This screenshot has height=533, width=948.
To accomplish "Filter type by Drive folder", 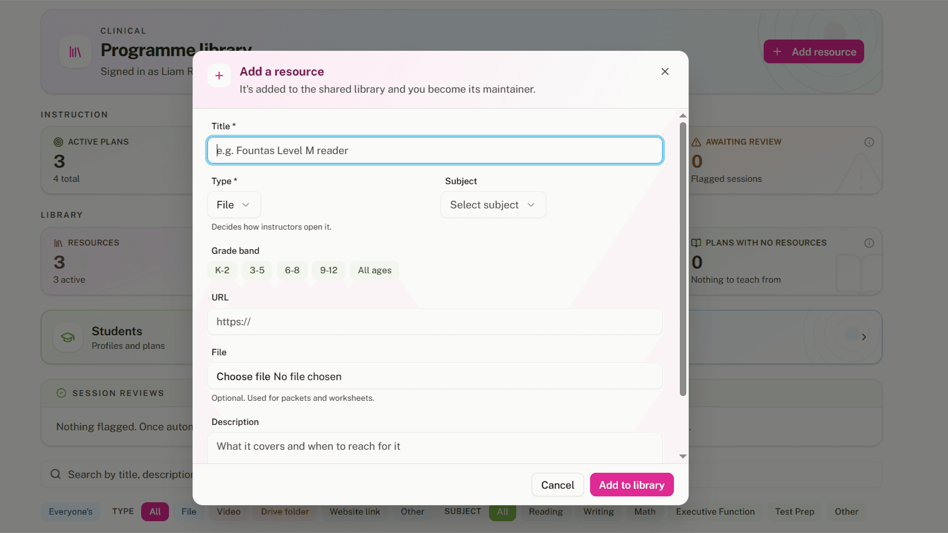I will point(285,512).
